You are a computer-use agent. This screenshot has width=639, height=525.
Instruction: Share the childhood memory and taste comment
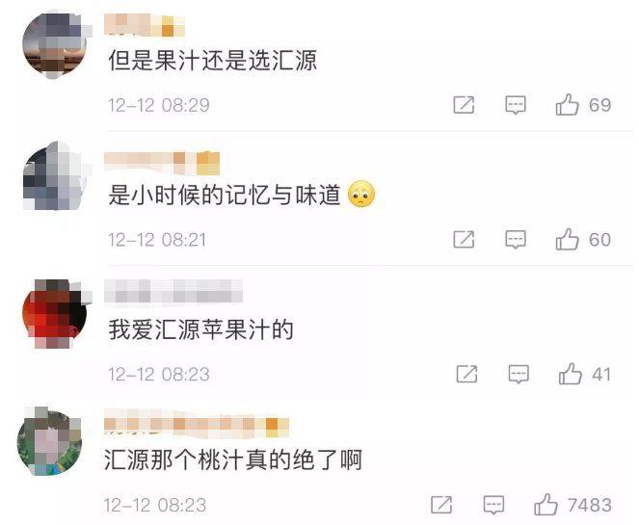464,240
